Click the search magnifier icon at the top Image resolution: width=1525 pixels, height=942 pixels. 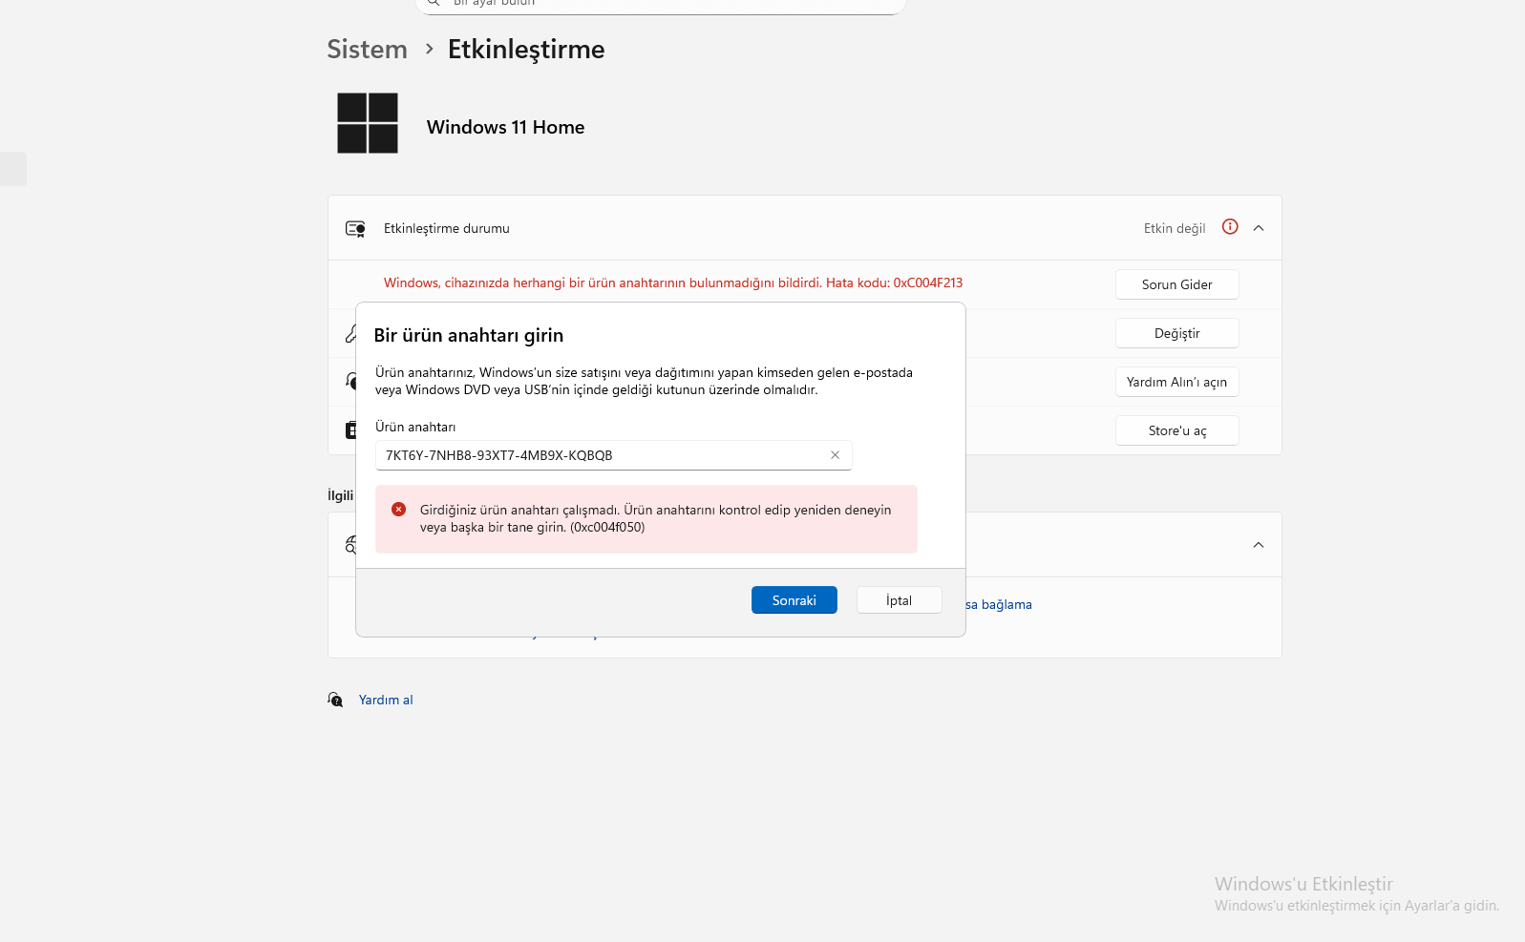click(x=434, y=3)
